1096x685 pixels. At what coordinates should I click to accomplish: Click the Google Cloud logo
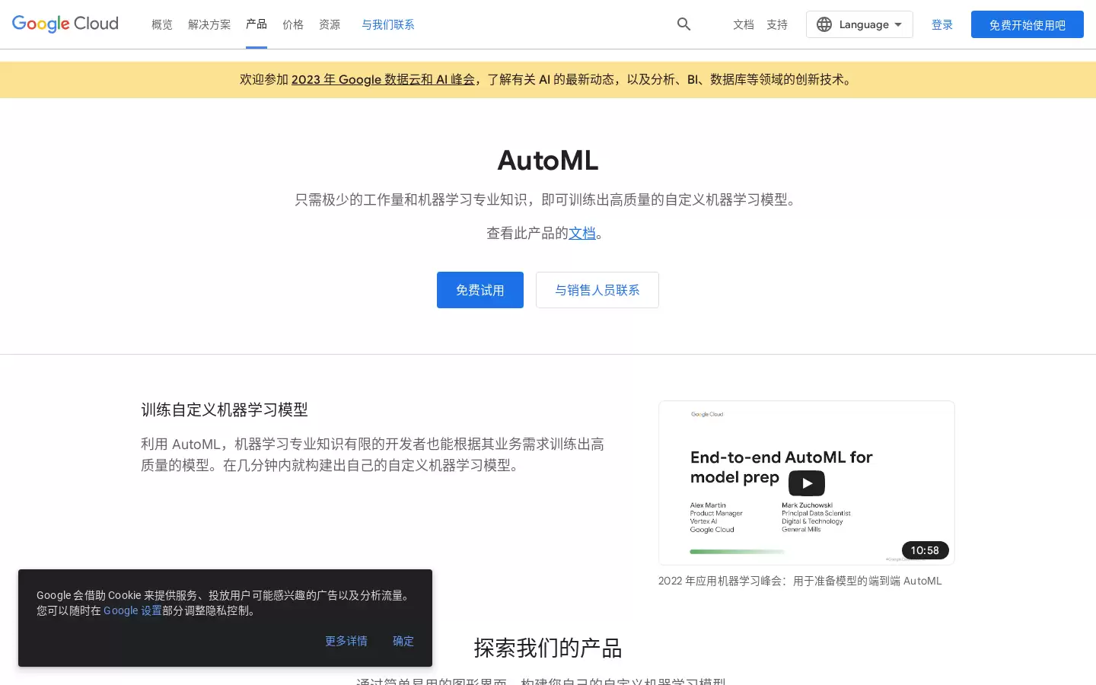65,24
